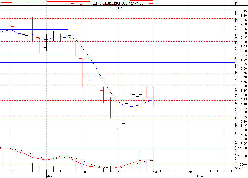Screen dimensions: 248x178
Task: Click the PTBVLPT chart title
Action: tap(117, 8)
